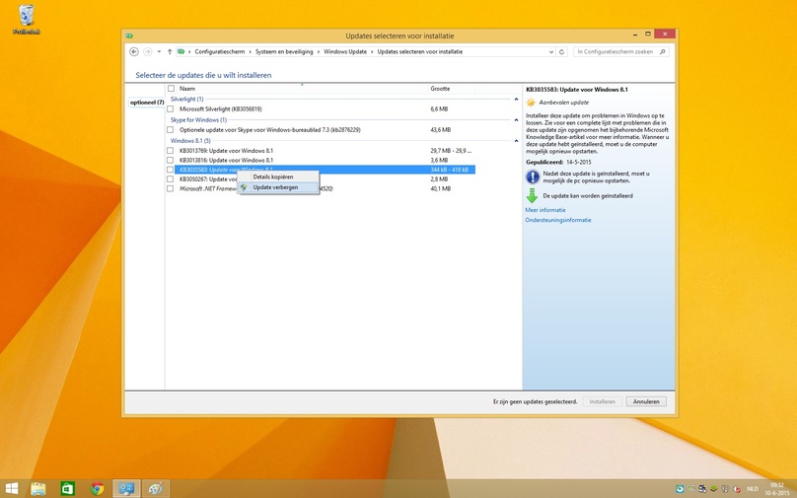Check the KB3013816 update checkbox

pyautogui.click(x=171, y=160)
